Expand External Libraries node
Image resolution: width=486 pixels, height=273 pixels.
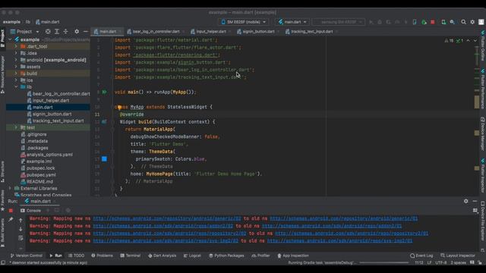(10, 188)
